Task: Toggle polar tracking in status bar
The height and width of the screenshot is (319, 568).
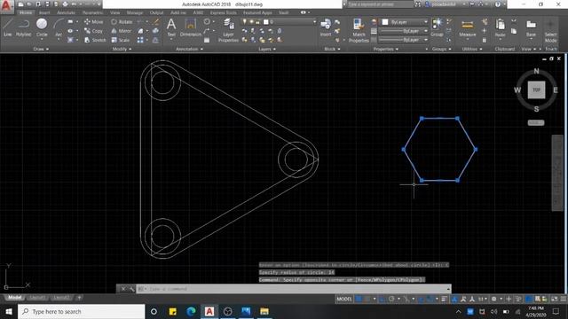Action: 391,299
